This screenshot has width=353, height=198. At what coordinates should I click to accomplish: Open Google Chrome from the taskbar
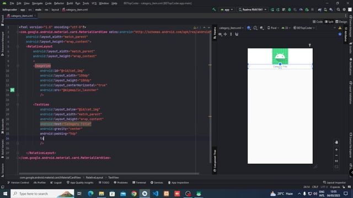[134, 194]
